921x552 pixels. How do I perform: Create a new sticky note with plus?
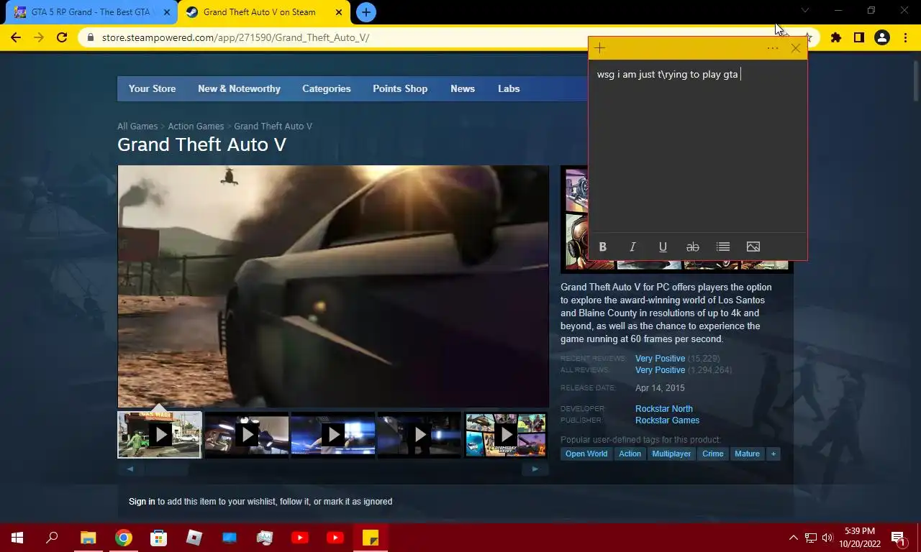[x=600, y=48]
